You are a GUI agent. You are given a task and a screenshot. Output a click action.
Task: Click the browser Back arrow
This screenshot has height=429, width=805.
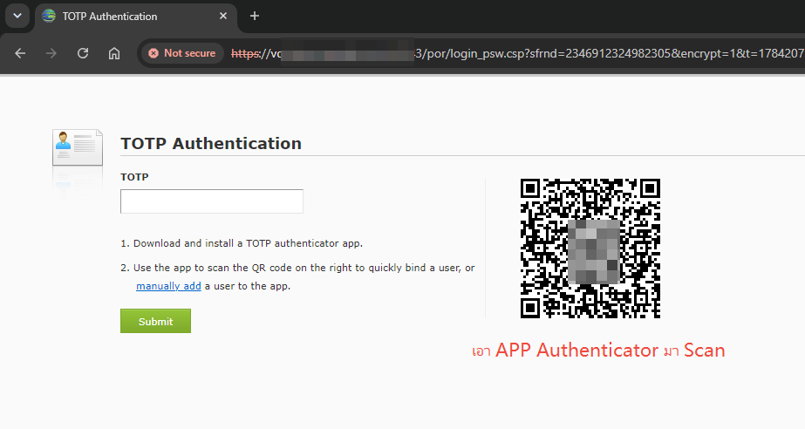[20, 53]
